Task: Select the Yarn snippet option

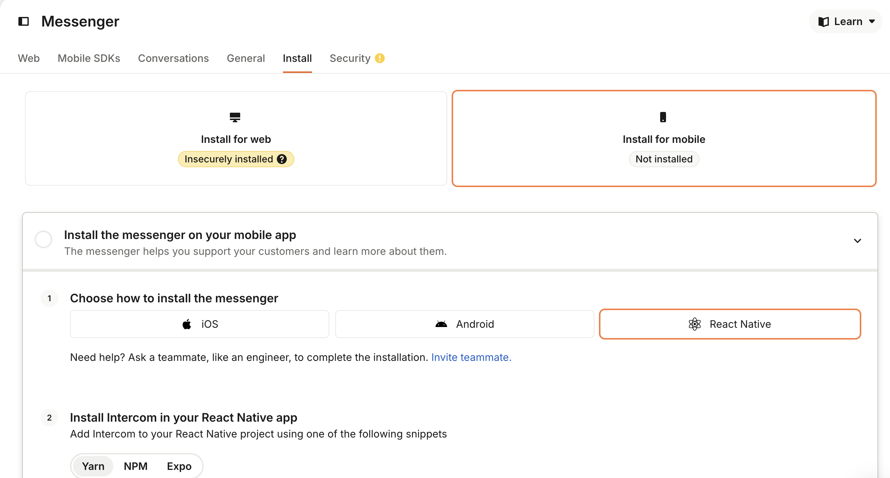Action: 93,466
